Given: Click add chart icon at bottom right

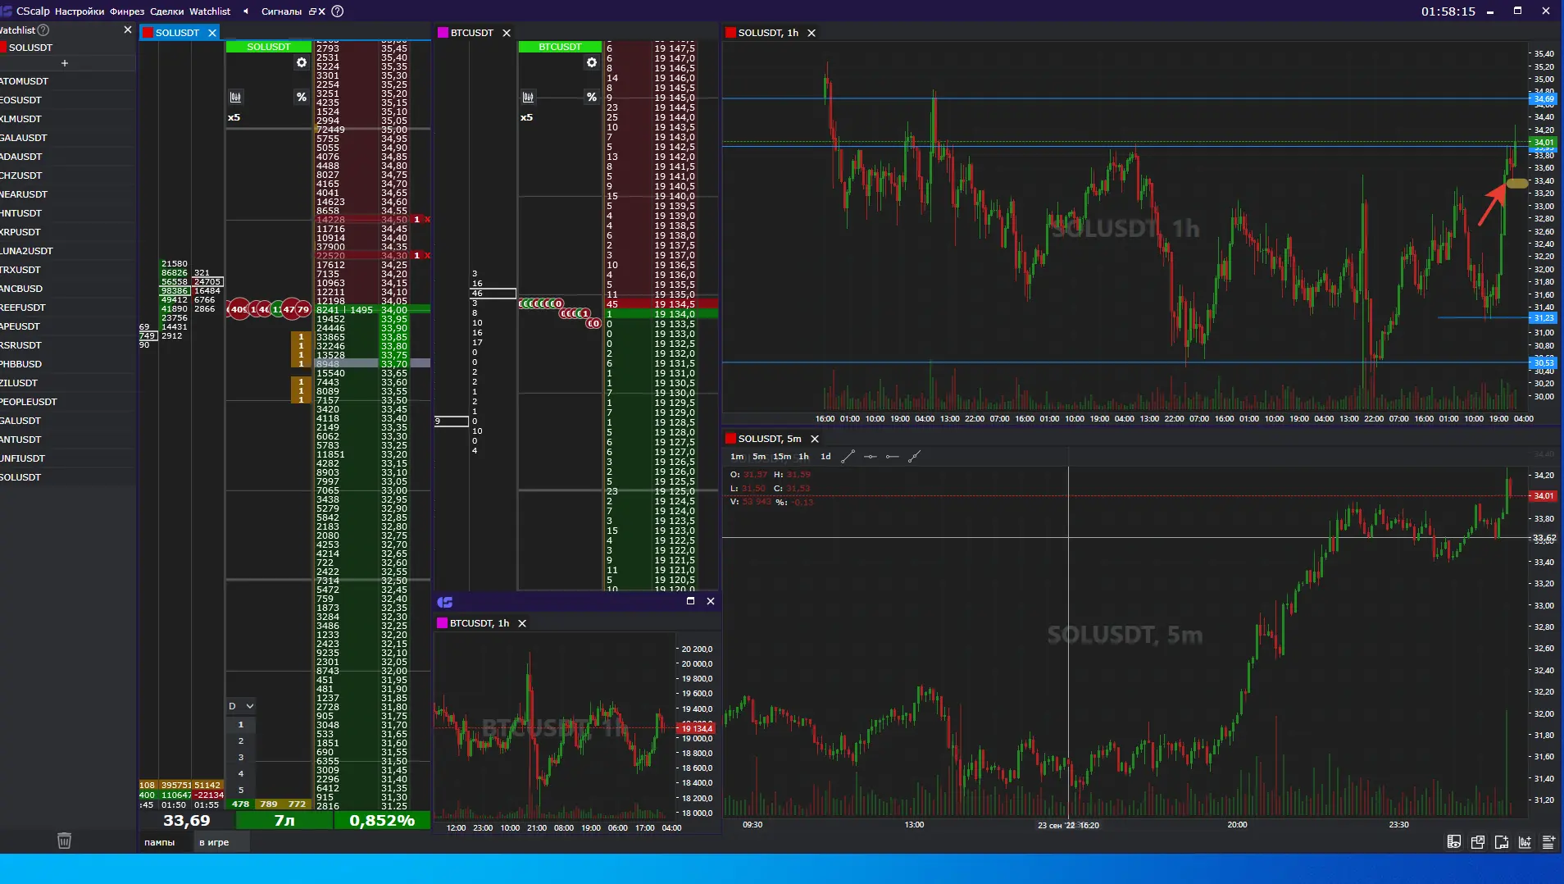Looking at the screenshot, I should coord(1525,842).
